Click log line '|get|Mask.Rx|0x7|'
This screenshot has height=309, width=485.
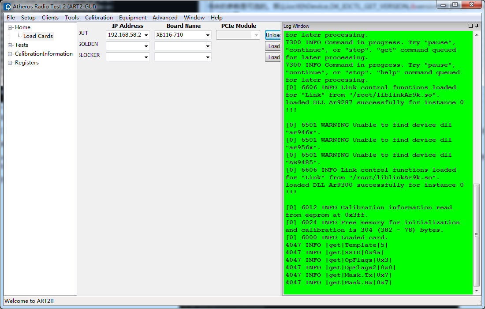pyautogui.click(x=339, y=283)
